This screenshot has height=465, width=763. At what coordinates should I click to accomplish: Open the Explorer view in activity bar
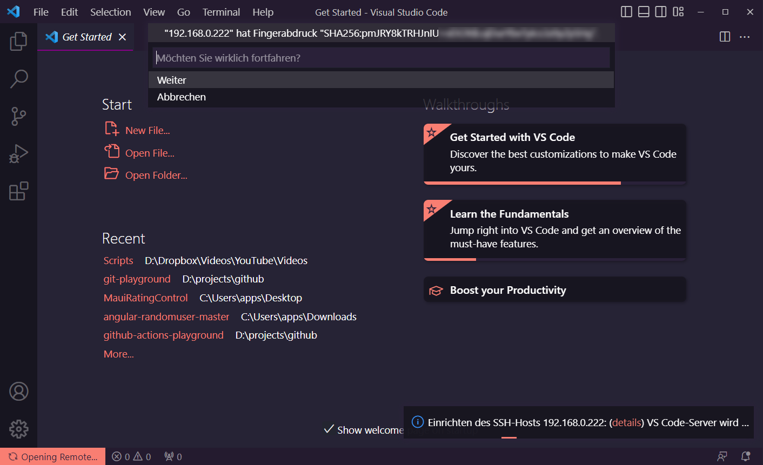pyautogui.click(x=18, y=41)
